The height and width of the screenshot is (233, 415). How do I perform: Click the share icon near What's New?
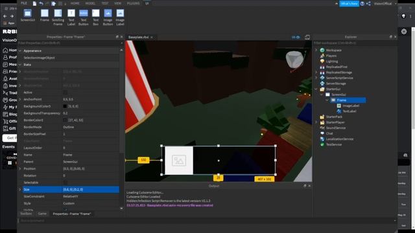click(x=368, y=3)
